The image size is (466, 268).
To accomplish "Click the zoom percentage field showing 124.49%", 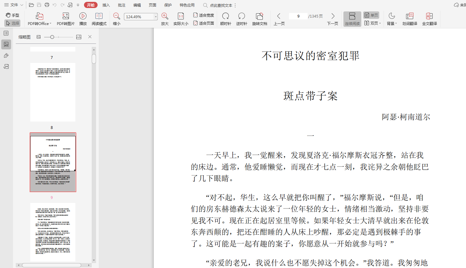I will click(139, 17).
